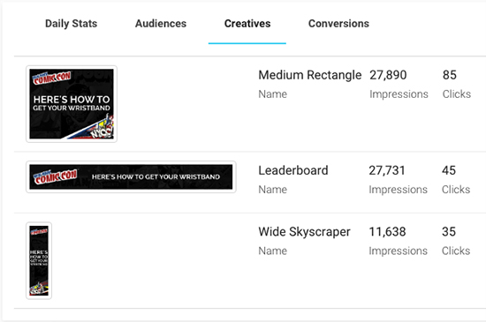The image size is (486, 322).
Task: Click the 27,890 impressions value
Action: 388,75
